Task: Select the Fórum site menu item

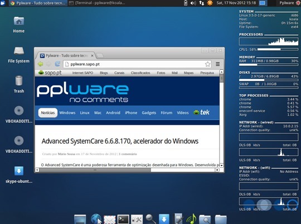Action: pyautogui.click(x=167, y=113)
